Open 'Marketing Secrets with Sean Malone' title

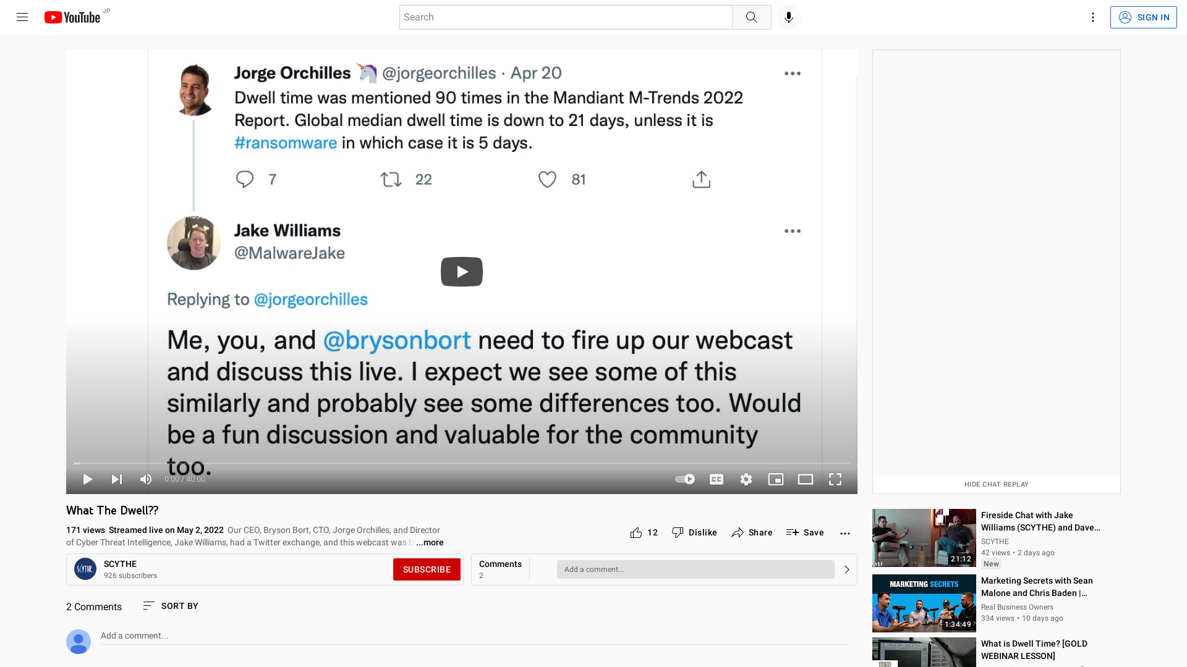[1037, 587]
